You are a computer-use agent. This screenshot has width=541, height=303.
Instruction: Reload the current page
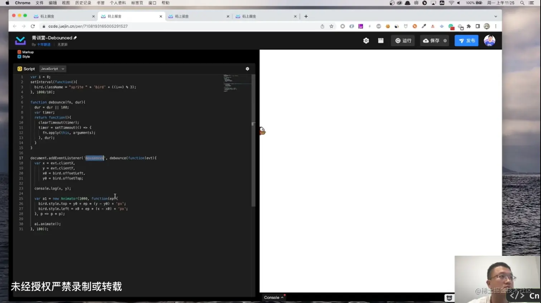tap(33, 27)
